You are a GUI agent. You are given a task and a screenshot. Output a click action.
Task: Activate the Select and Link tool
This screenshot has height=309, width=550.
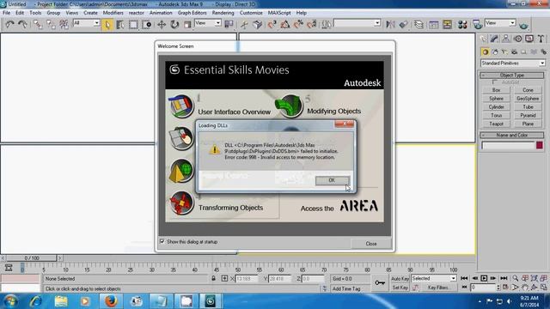tap(38, 24)
